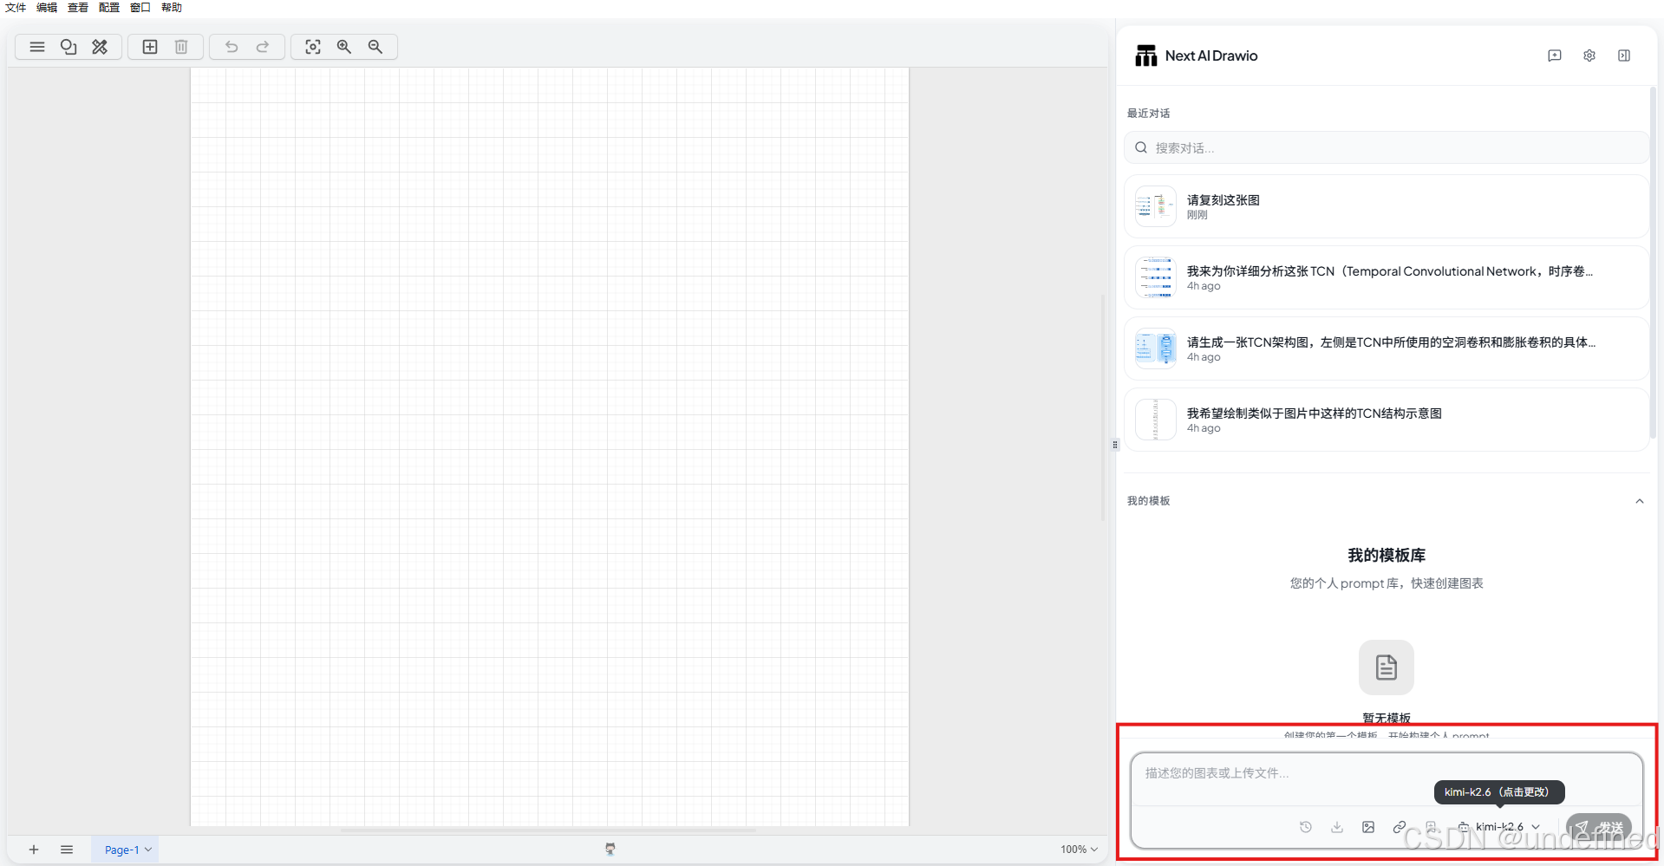Add a new page with the plus icon
The height and width of the screenshot is (866, 1664).
(34, 850)
